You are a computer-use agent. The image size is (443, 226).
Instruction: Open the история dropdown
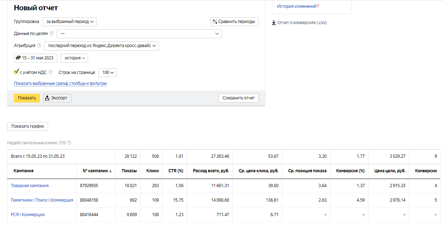point(74,58)
